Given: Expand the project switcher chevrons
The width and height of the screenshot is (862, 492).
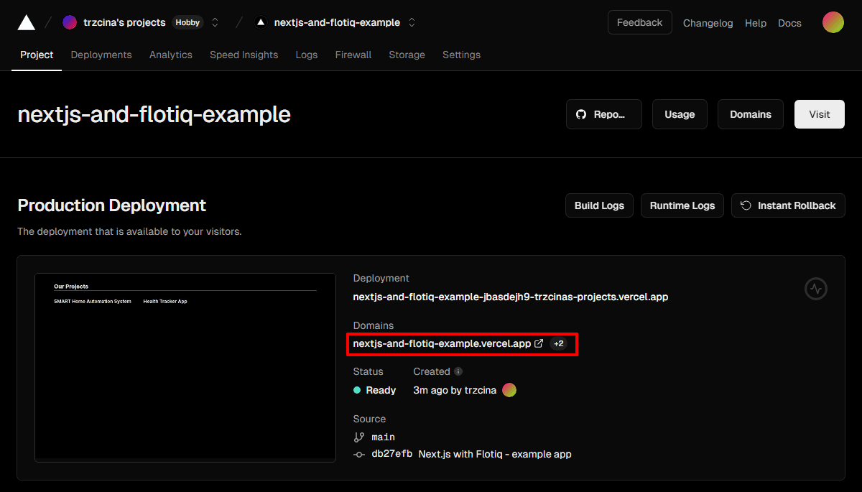Looking at the screenshot, I should pyautogui.click(x=412, y=22).
